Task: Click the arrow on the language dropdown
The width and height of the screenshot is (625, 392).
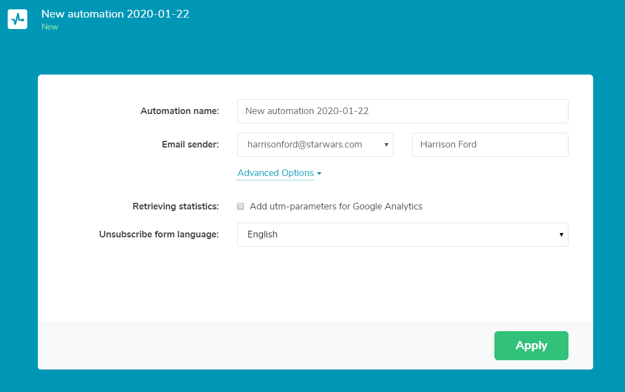Action: pos(561,235)
